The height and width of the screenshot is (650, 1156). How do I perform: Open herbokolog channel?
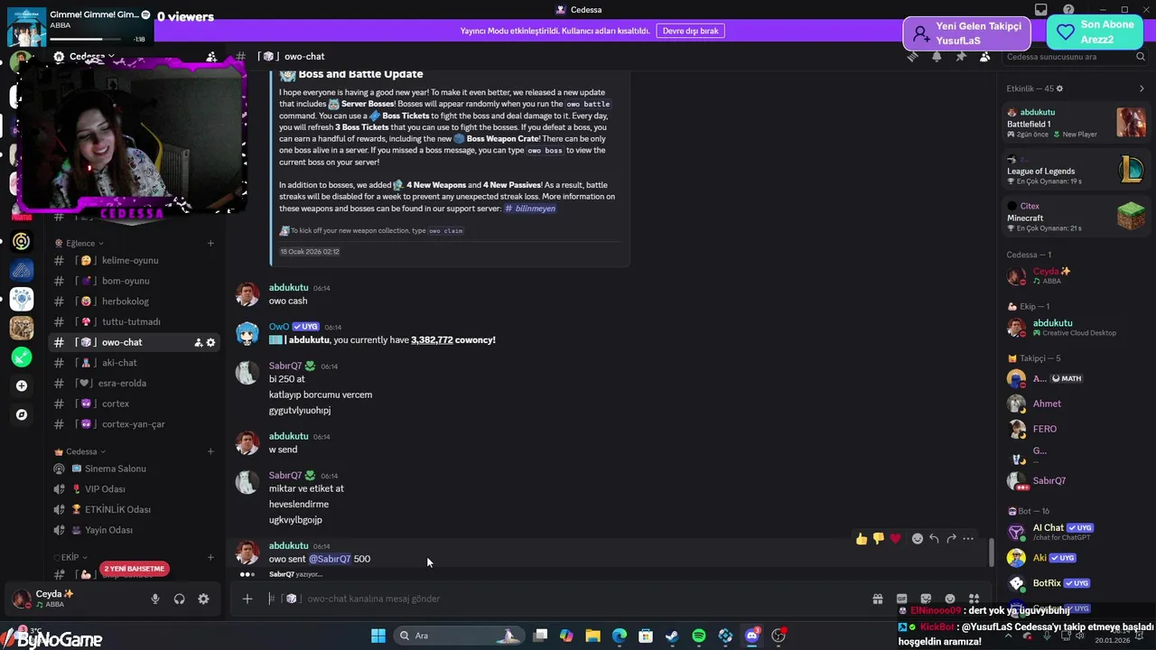pos(134,302)
